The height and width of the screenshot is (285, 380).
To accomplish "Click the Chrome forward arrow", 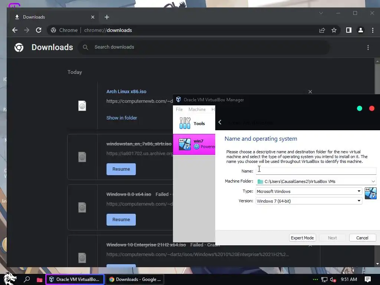I will [x=27, y=30].
